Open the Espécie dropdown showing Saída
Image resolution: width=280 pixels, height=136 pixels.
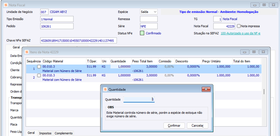click(148, 12)
